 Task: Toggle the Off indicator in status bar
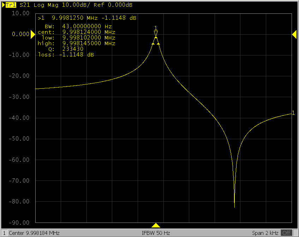pos(286,233)
